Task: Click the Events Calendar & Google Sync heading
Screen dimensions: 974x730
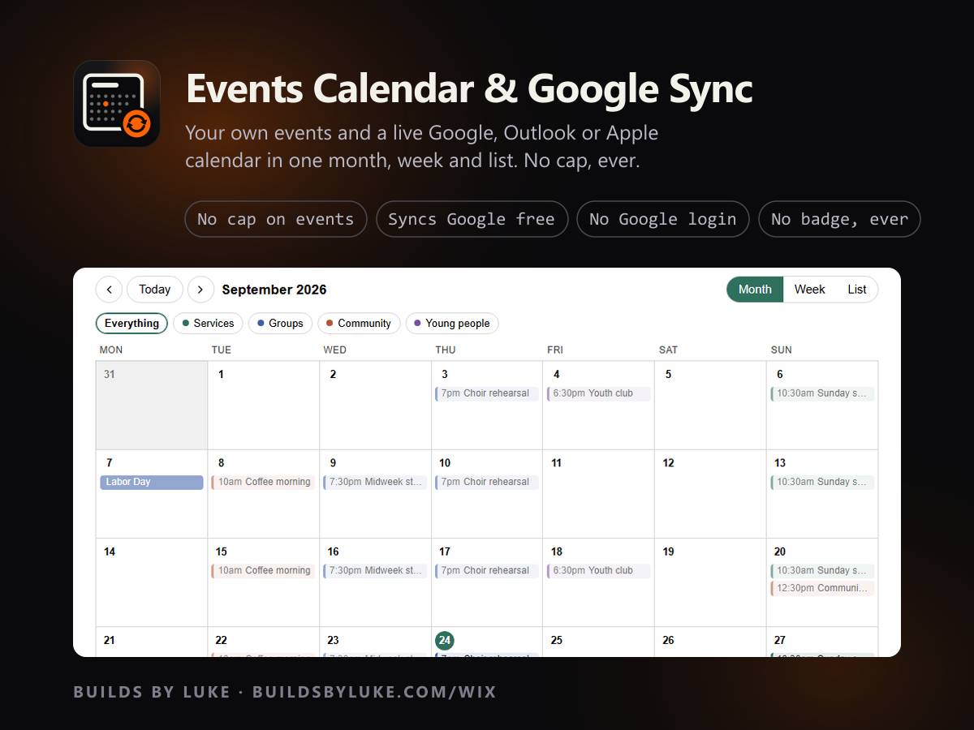Action: 469,88
